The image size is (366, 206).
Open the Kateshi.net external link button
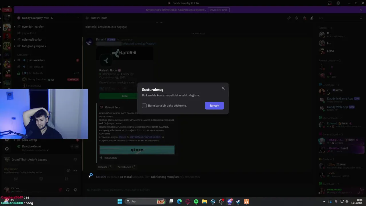tap(126, 167)
